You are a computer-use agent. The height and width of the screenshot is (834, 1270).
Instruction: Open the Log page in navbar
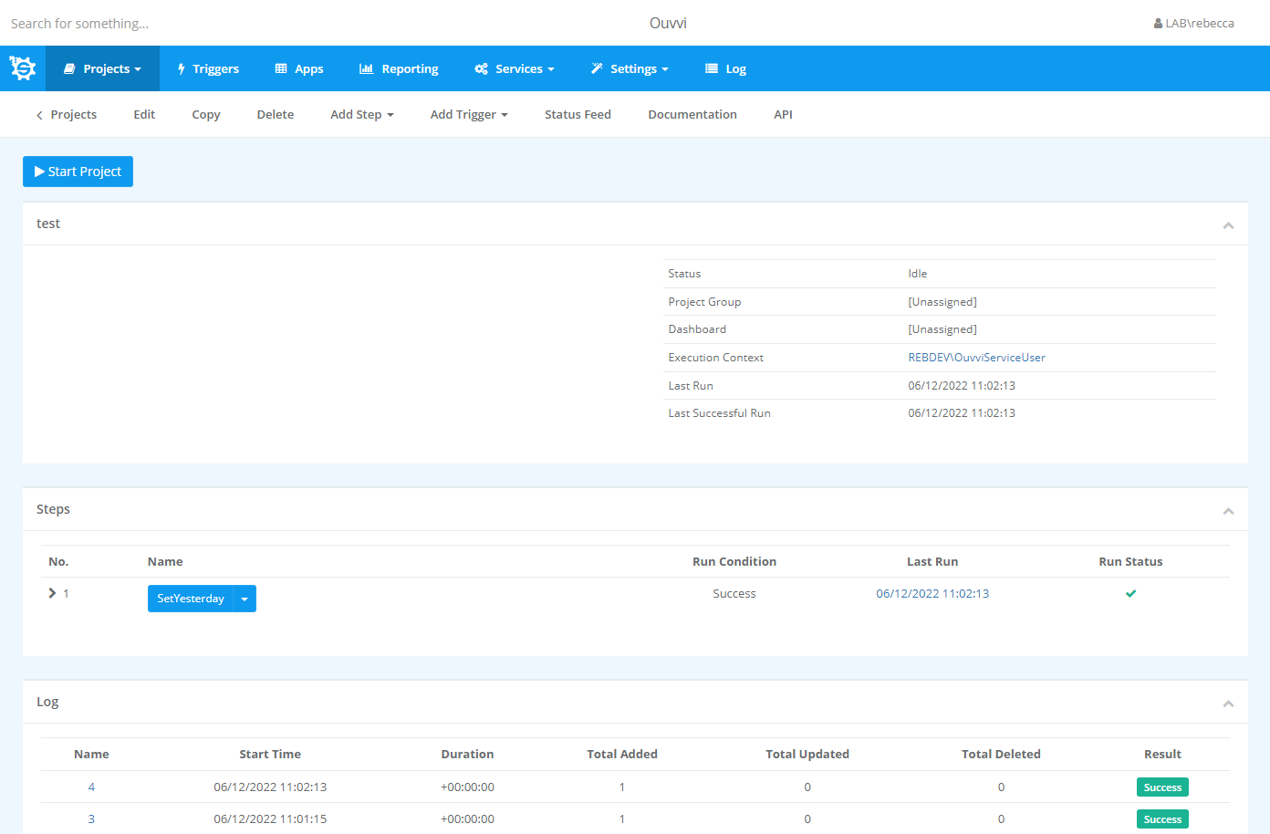pos(725,68)
